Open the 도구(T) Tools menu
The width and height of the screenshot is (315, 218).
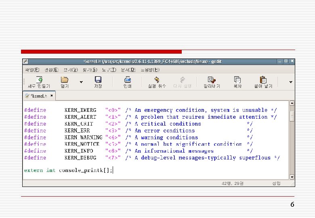coord(109,70)
